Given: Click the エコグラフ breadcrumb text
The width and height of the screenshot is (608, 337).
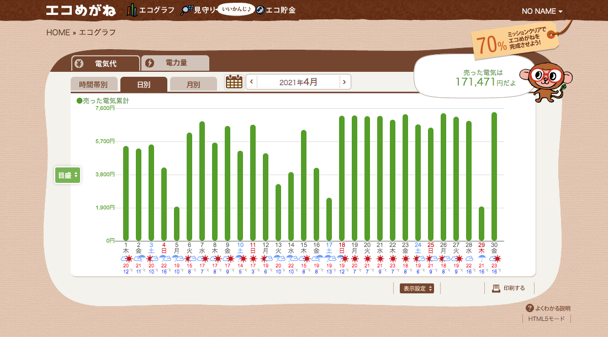Looking at the screenshot, I should pyautogui.click(x=97, y=33).
